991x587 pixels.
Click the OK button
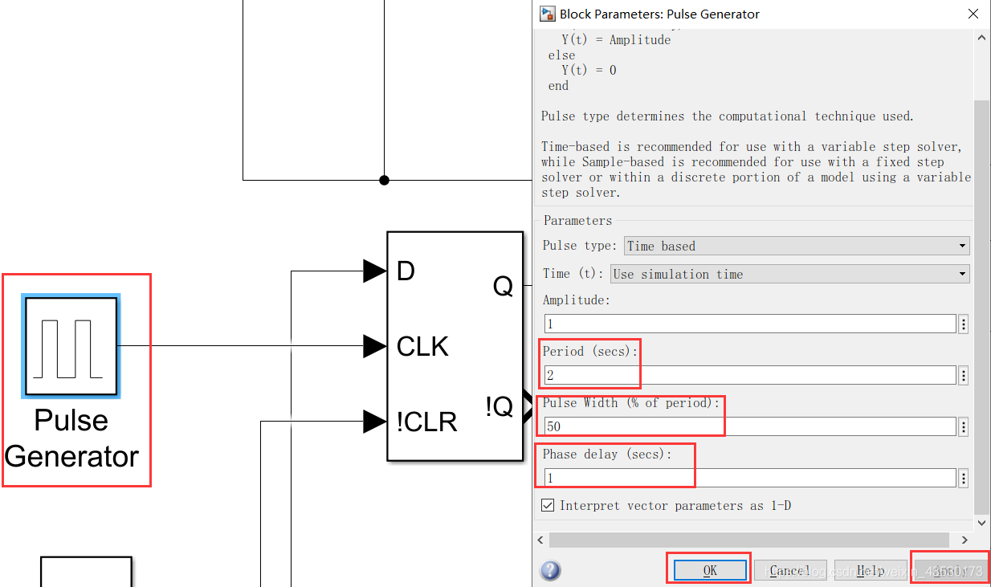coord(710,570)
